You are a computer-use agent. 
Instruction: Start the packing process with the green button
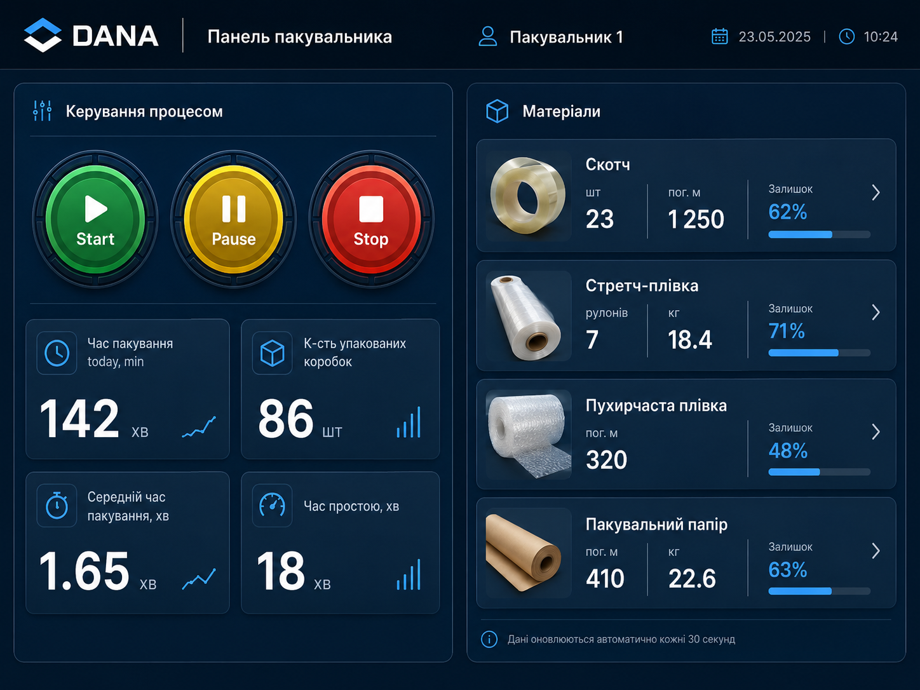[x=95, y=219]
